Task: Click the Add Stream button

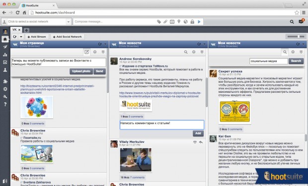Action: [37, 37]
